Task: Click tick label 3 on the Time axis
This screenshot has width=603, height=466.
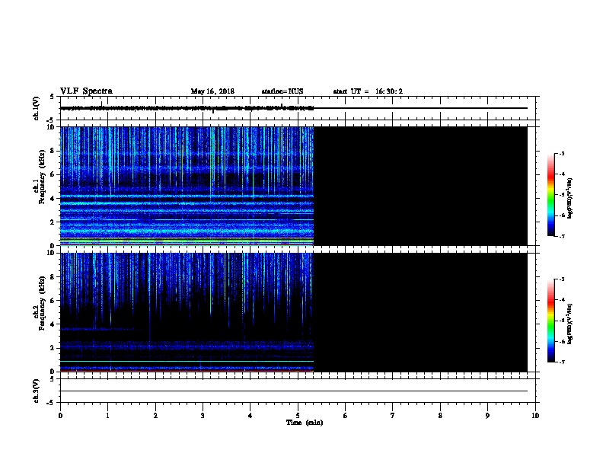Action: [x=203, y=416]
